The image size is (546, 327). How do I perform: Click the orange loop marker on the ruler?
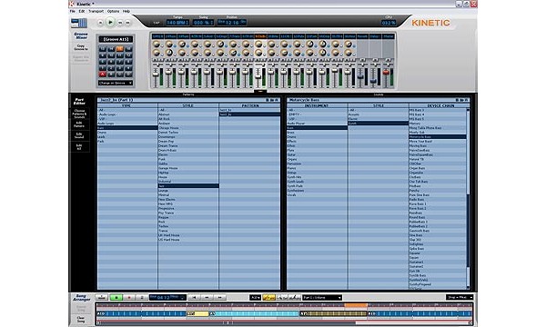coord(356,305)
